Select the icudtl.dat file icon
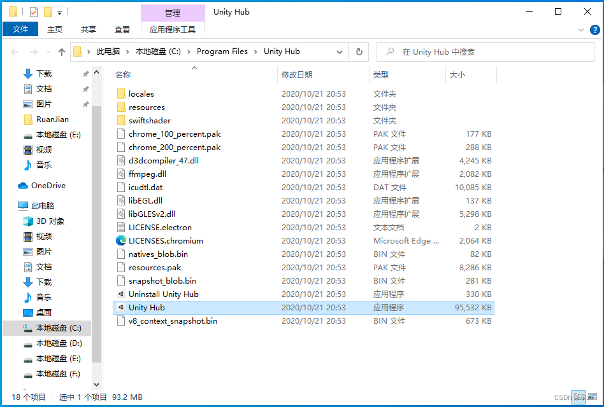The width and height of the screenshot is (604, 407). (121, 188)
